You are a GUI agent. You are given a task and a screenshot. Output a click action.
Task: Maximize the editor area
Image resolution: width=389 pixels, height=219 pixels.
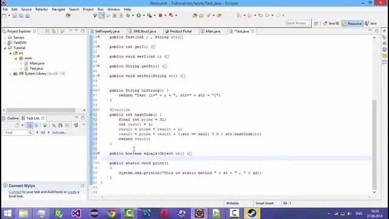[x=377, y=31]
